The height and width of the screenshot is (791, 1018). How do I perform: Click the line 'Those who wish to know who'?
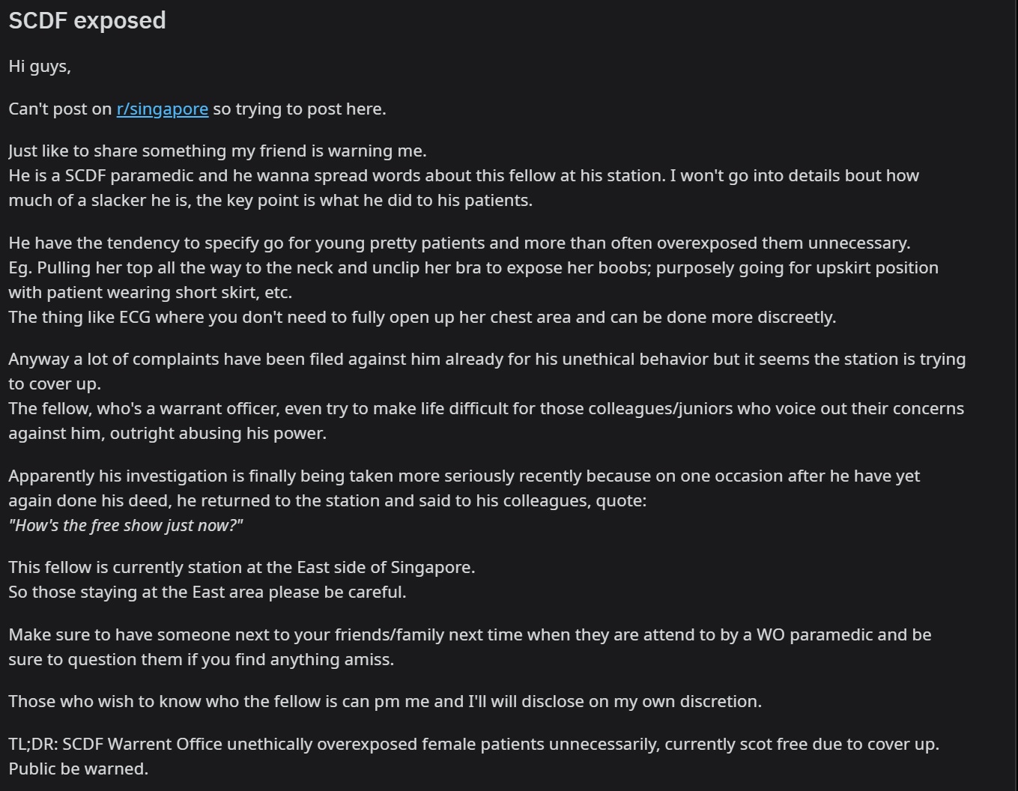tap(385, 701)
